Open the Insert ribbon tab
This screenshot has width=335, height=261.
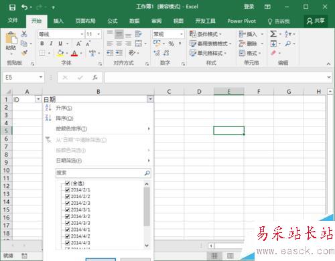(x=58, y=21)
